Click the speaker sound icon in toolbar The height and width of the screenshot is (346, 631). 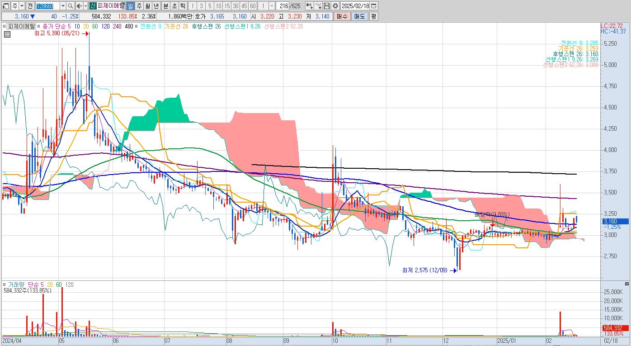coord(79,6)
